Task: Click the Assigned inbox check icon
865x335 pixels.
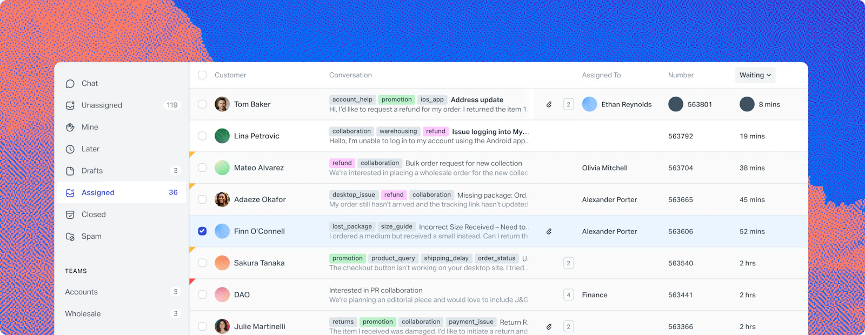Action: [x=70, y=193]
